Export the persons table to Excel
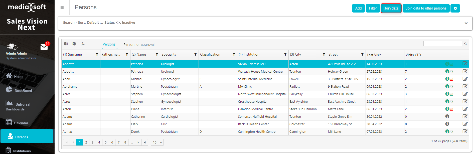Screen dimensions: 474x154 click(x=66, y=44)
